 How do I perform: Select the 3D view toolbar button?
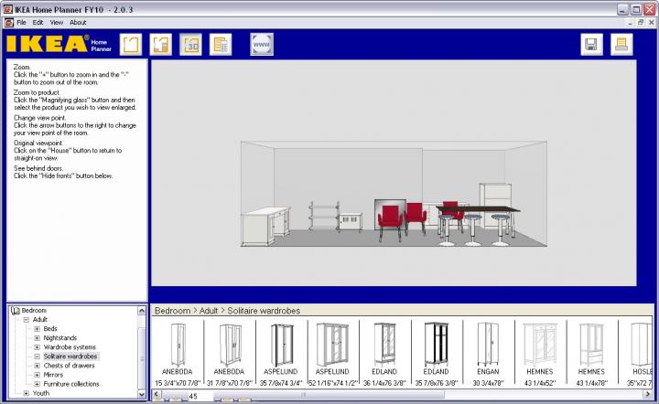point(190,45)
